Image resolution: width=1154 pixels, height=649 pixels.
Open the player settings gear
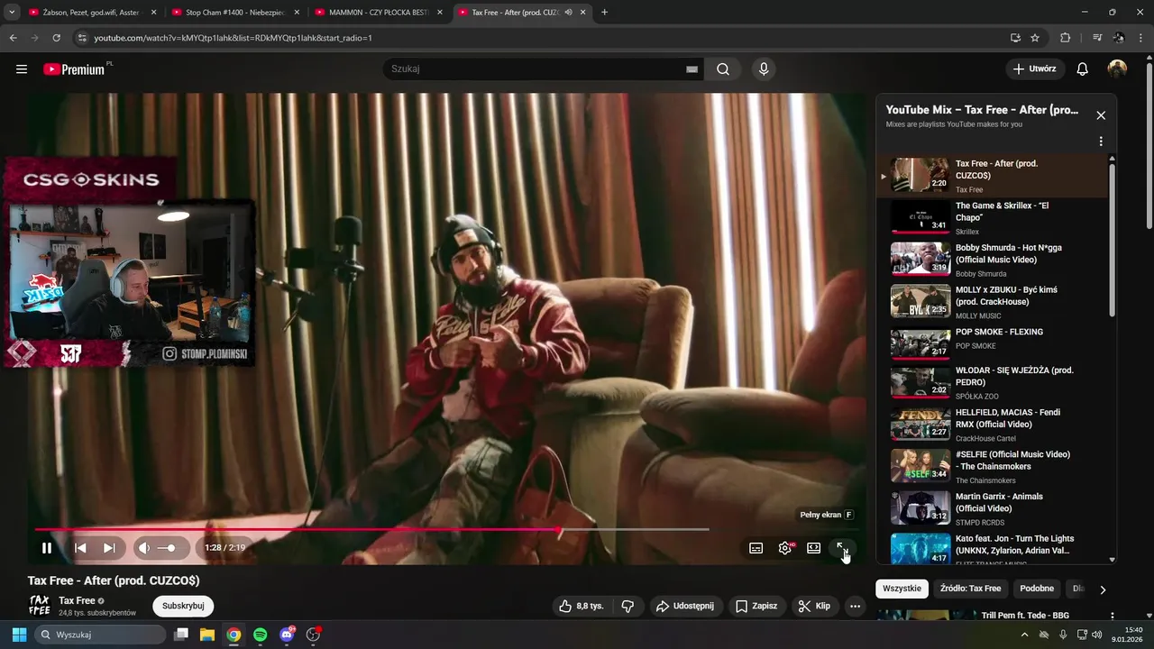[785, 548]
